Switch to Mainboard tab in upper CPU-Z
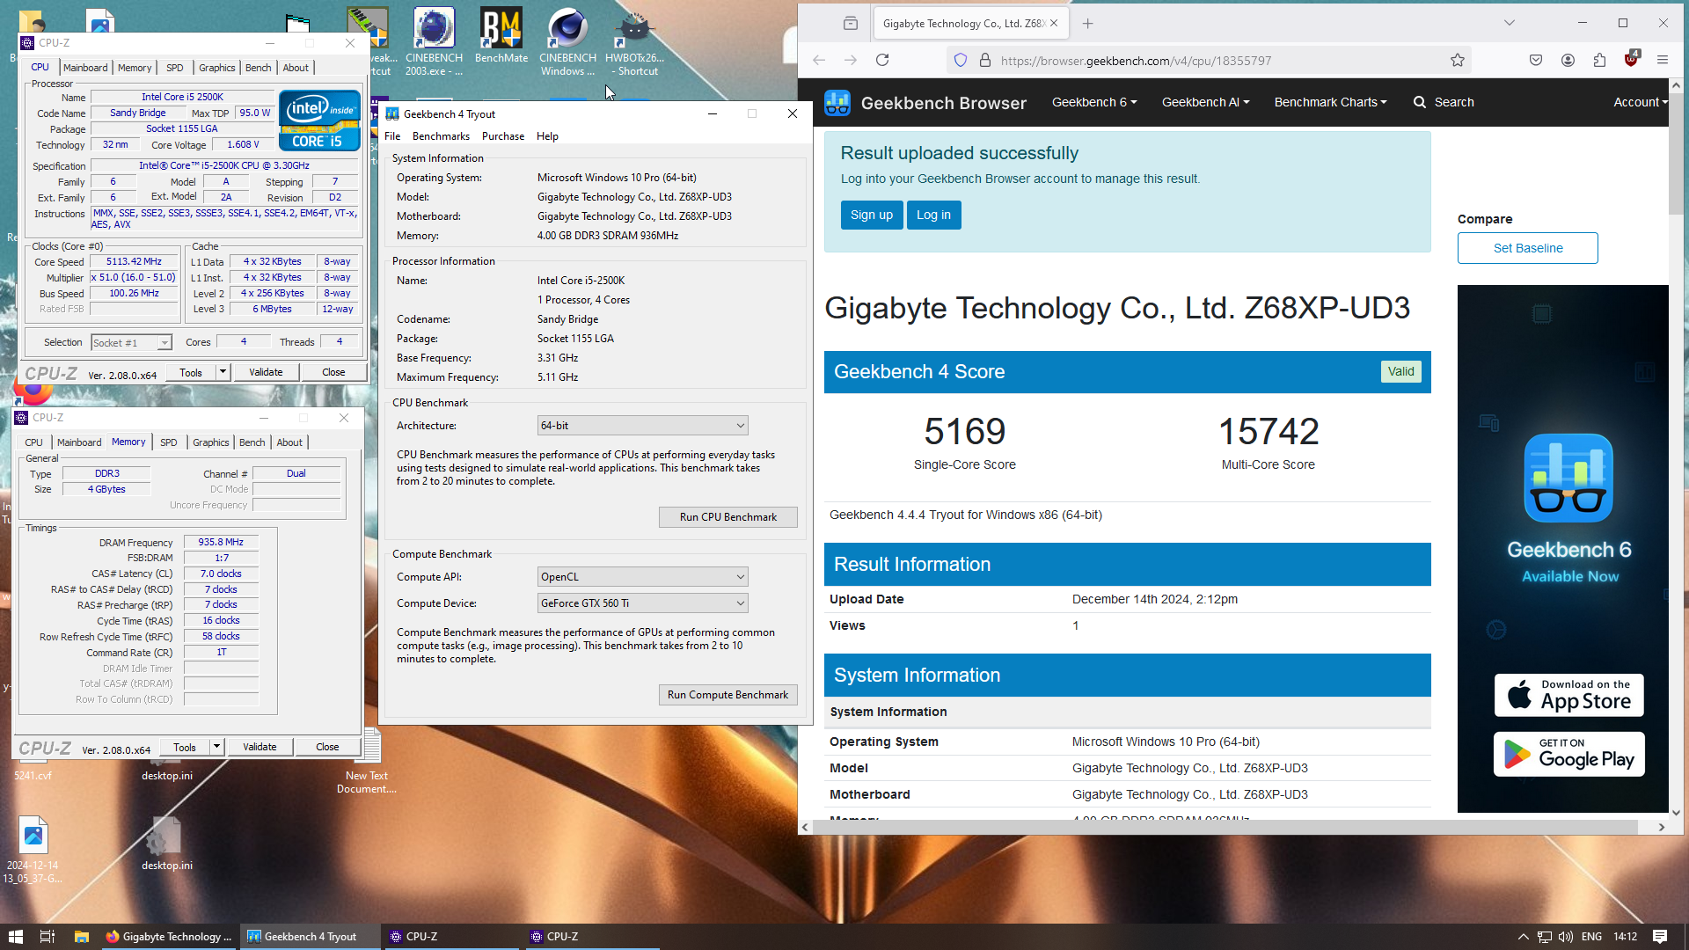This screenshot has width=1689, height=950. click(x=85, y=68)
